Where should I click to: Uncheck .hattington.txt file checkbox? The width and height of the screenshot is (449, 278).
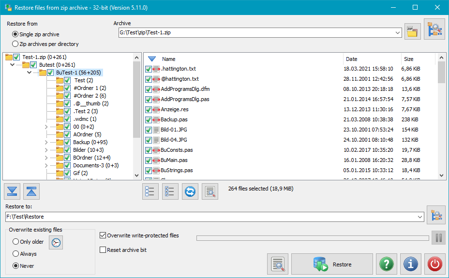pyautogui.click(x=149, y=69)
